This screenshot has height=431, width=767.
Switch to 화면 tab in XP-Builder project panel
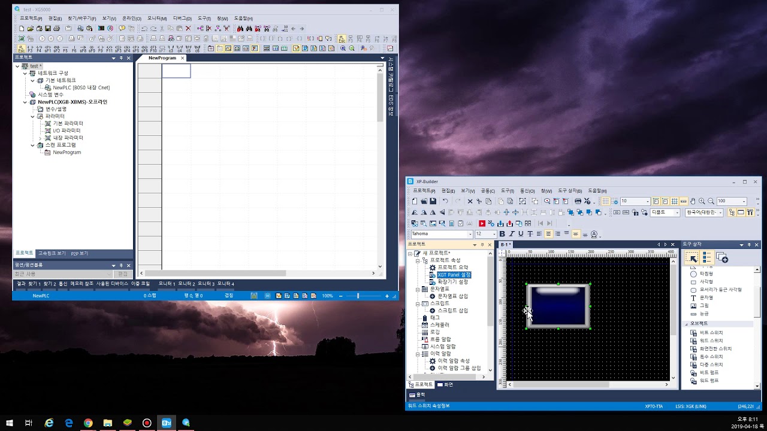(445, 384)
